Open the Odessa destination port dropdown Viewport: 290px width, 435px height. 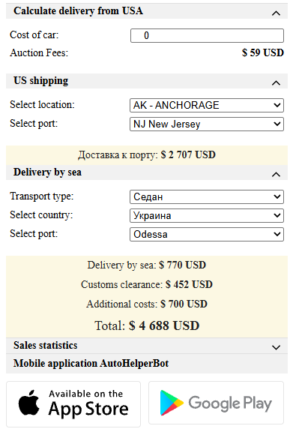207,235
